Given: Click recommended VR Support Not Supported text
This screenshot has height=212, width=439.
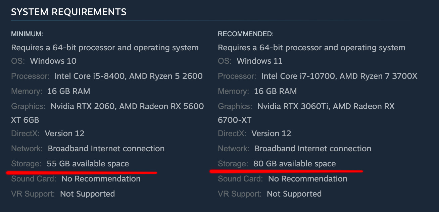Looking at the screenshot, I should pyautogui.click(x=294, y=194).
